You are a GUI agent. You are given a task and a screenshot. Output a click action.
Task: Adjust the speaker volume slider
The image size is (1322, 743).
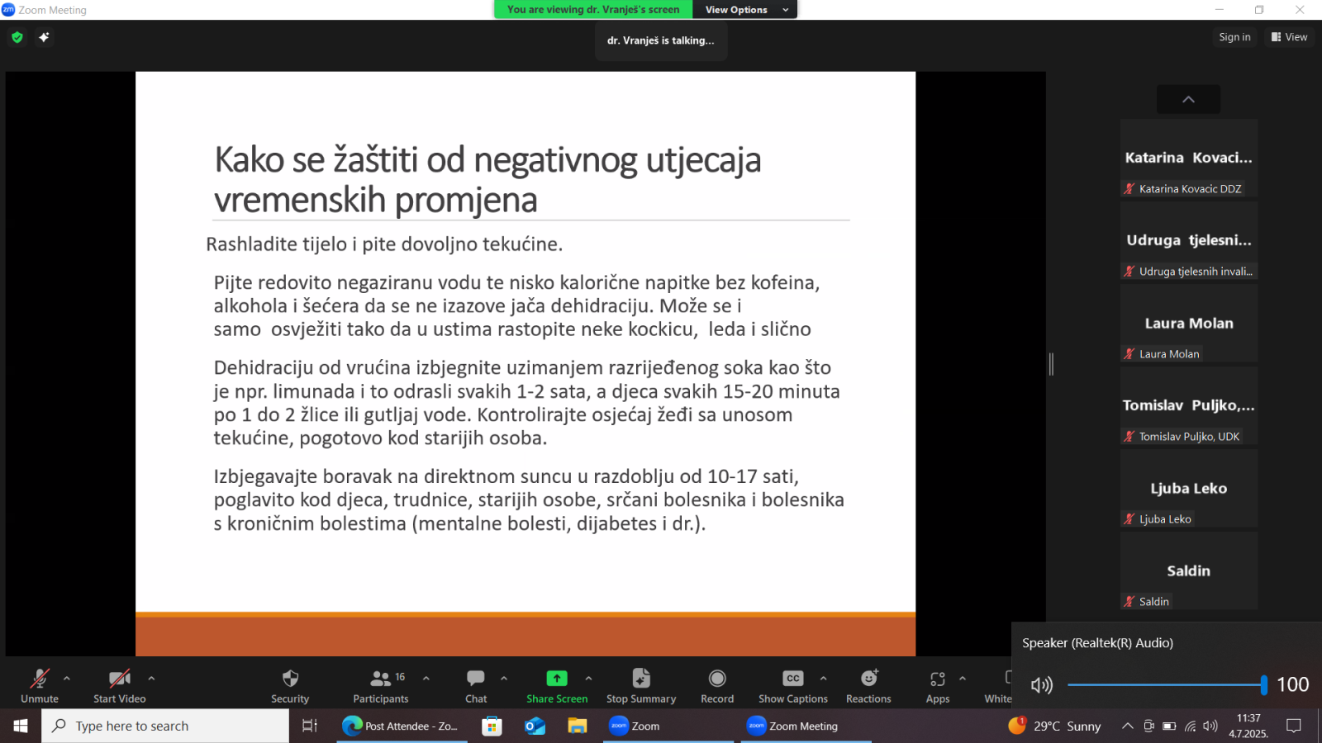click(1166, 684)
